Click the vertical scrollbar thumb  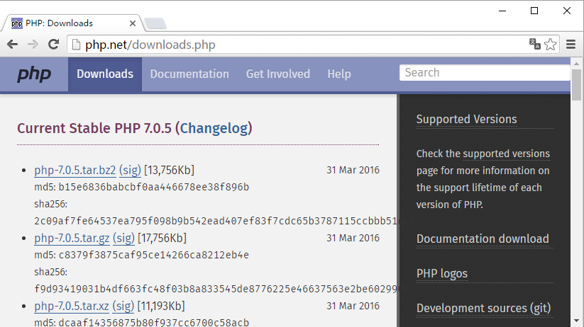(577, 85)
